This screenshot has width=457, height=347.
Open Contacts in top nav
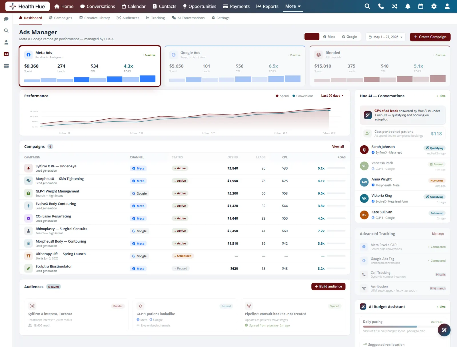click(165, 6)
